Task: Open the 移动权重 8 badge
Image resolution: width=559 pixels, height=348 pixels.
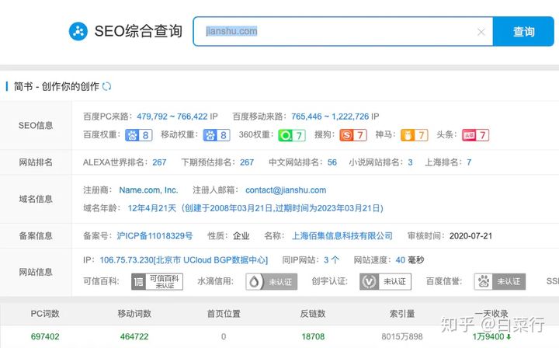Action: 217,135
